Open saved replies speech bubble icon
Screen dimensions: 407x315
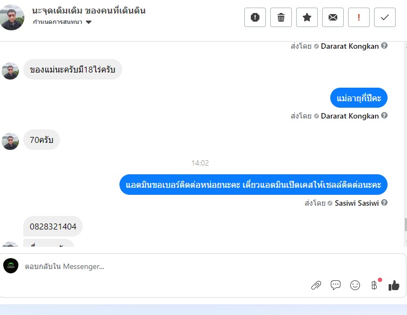tap(336, 285)
